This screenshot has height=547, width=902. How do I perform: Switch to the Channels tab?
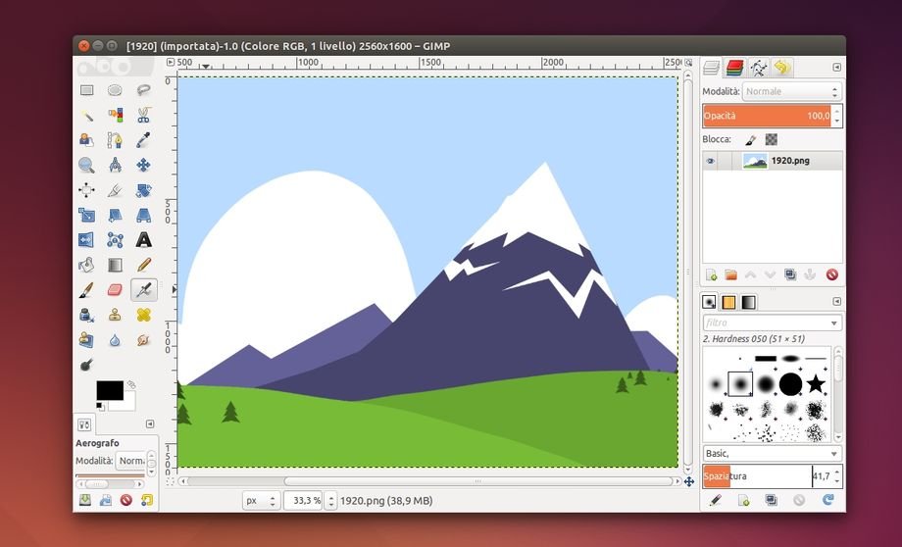click(x=734, y=68)
